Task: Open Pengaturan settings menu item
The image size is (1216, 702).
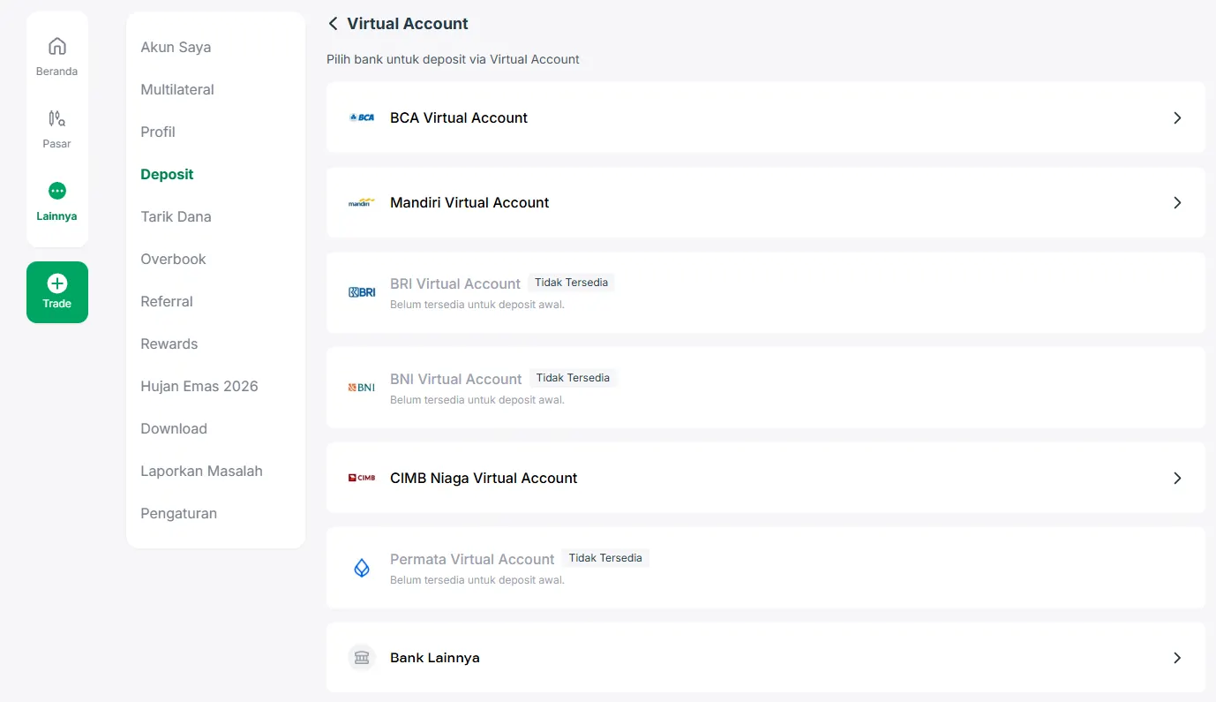Action: tap(179, 513)
